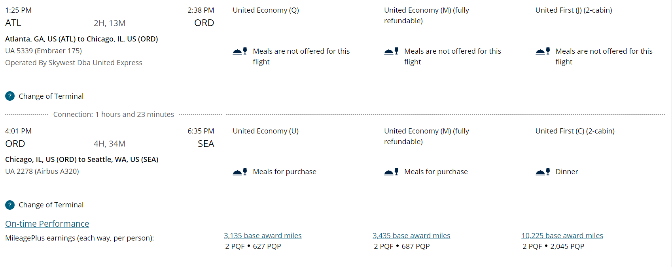
Task: Click the help icon beside first Change of Terminal
Action: pos(10,96)
